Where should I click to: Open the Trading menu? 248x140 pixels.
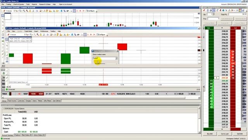9,4
